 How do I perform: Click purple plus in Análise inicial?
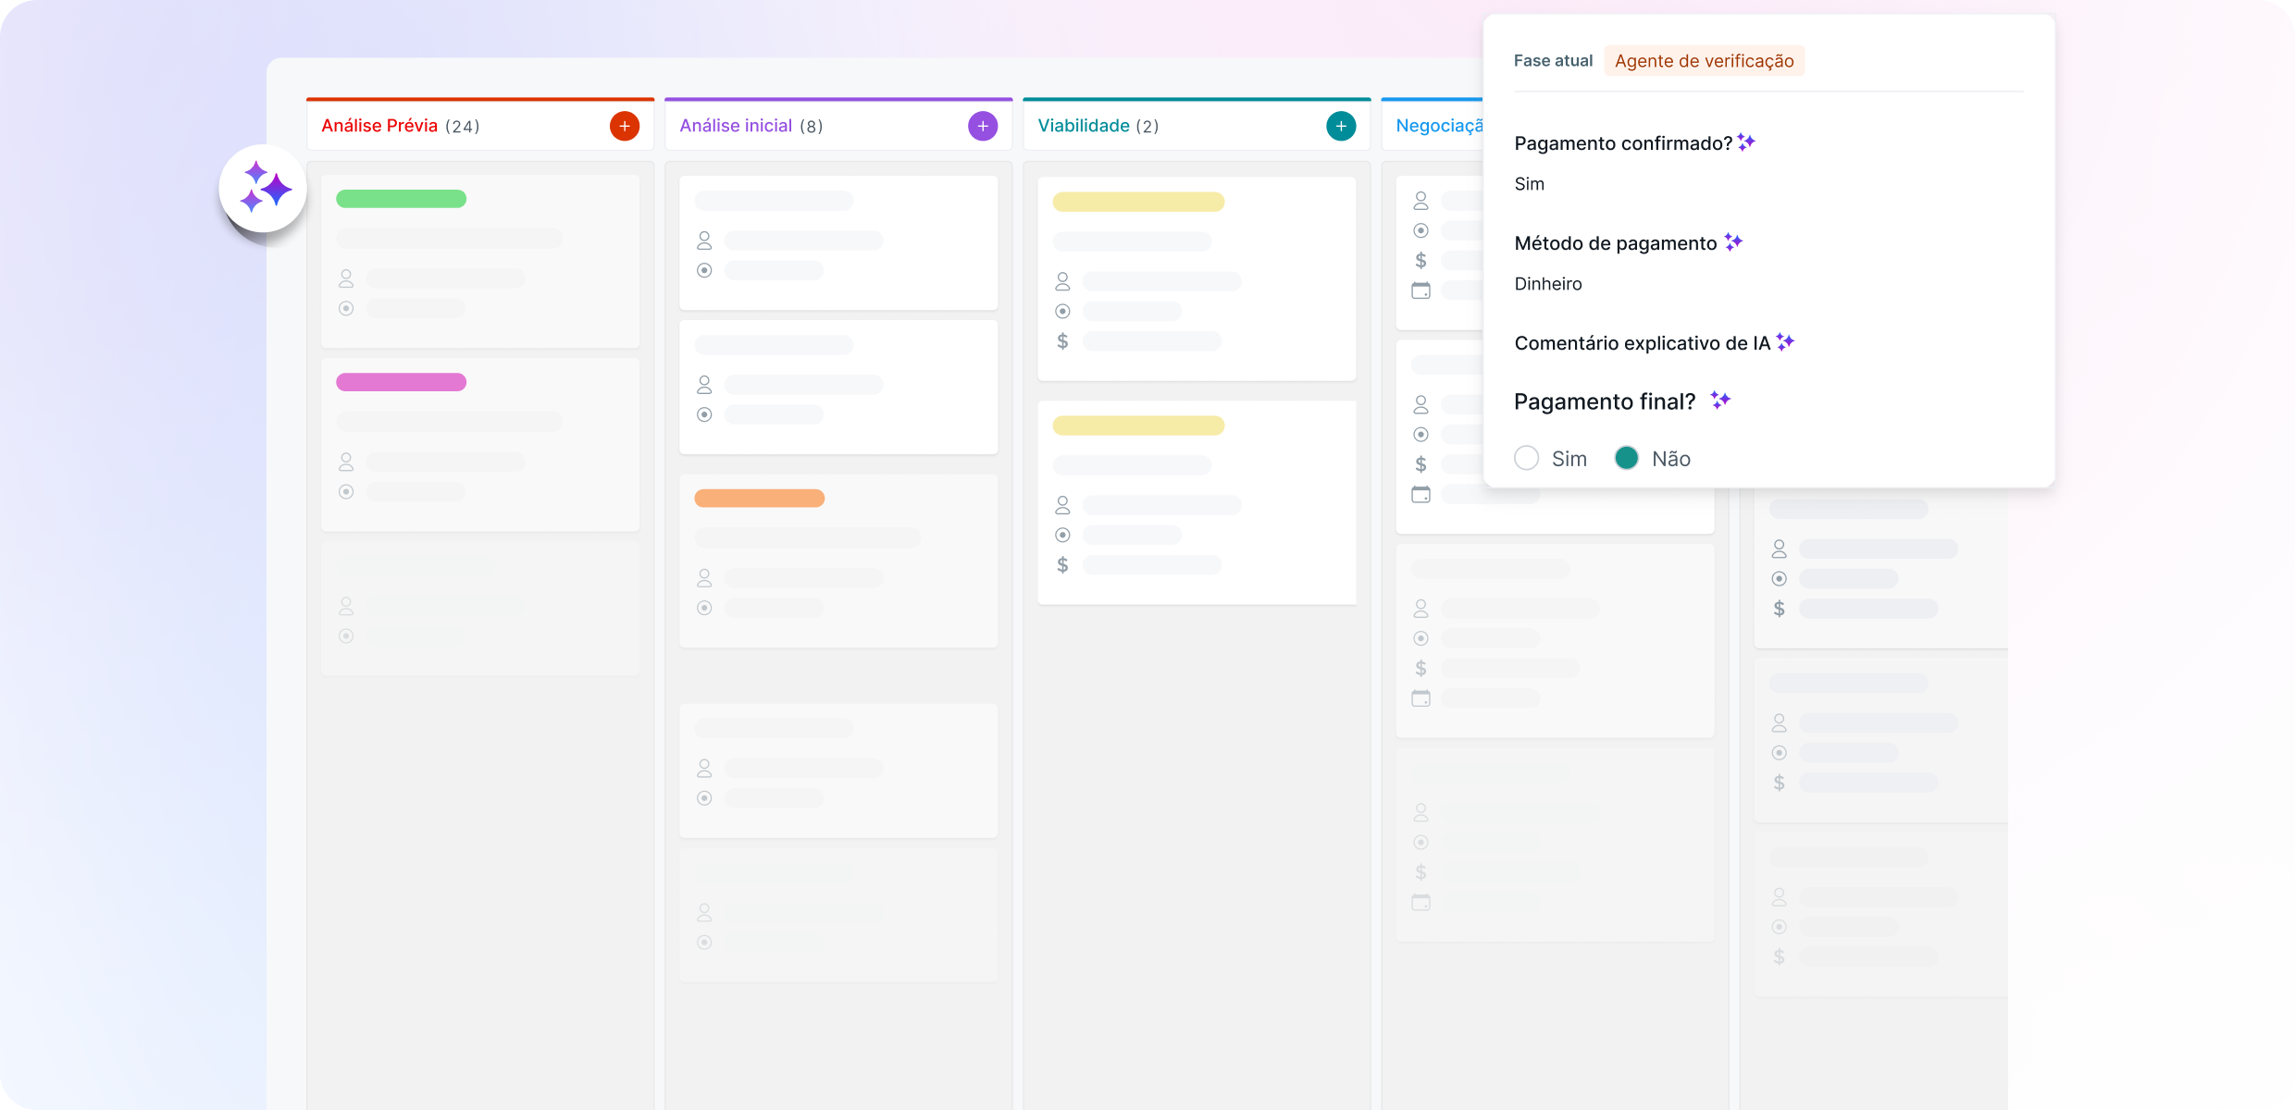[x=983, y=126]
